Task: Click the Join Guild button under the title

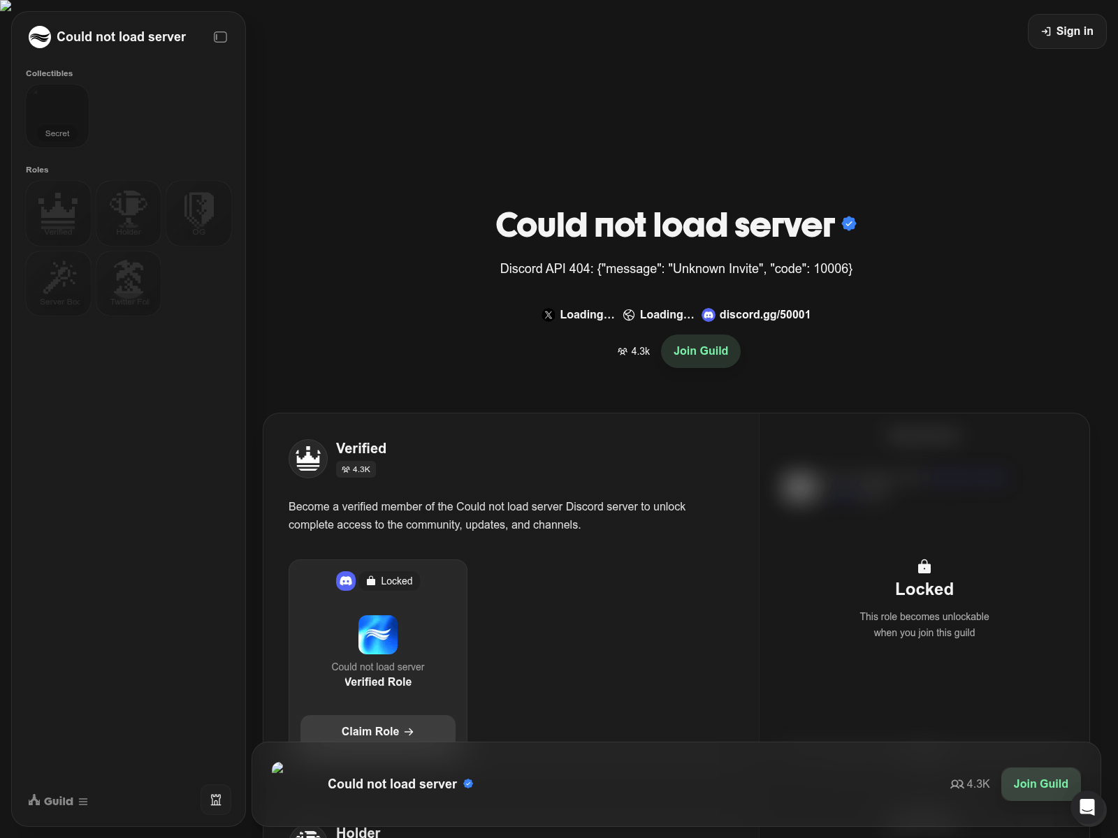Action: (x=701, y=351)
